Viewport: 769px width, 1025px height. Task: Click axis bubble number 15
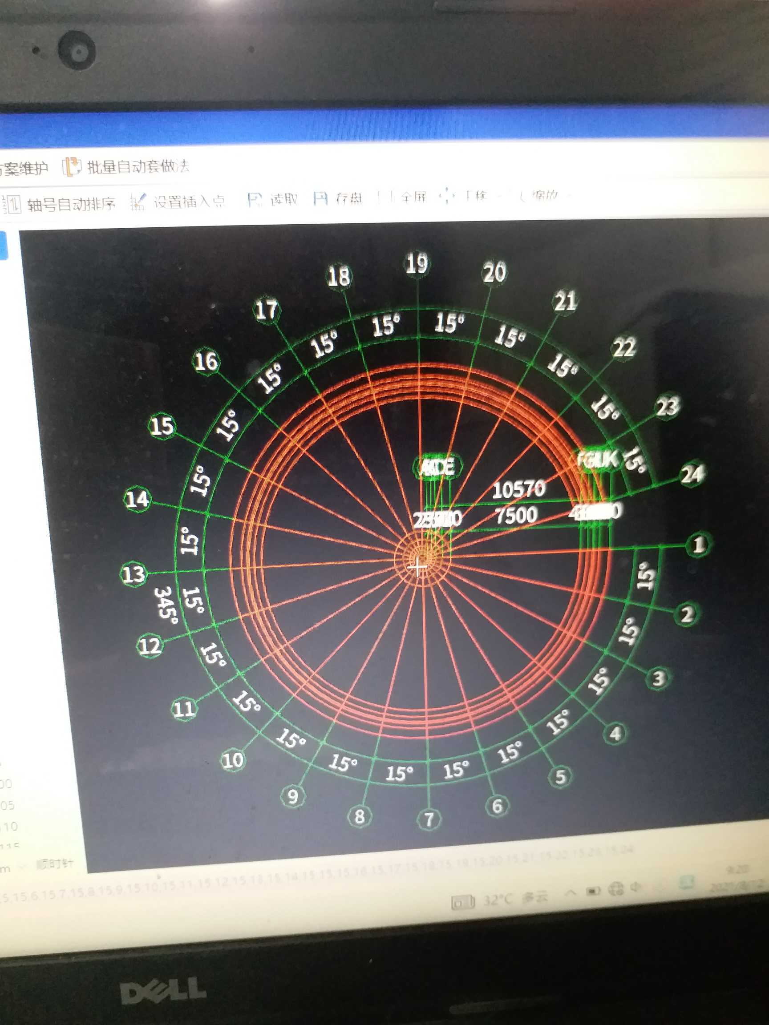coord(162,426)
